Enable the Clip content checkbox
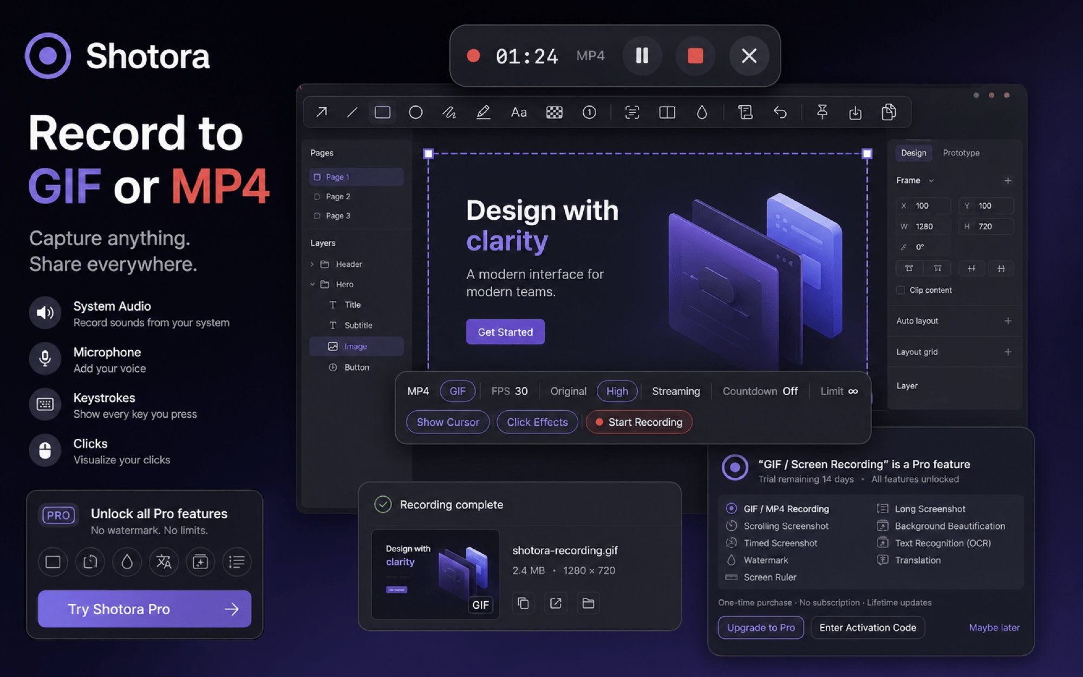Image resolution: width=1083 pixels, height=677 pixels. coord(901,290)
